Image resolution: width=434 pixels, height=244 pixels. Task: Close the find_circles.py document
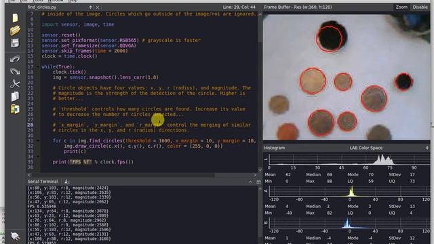coord(98,7)
